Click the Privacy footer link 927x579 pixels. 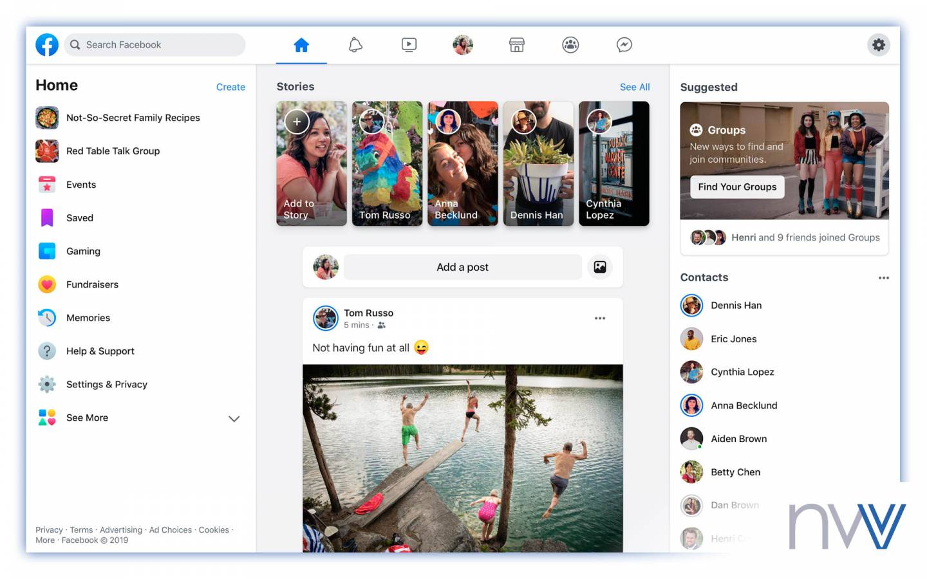pos(49,530)
